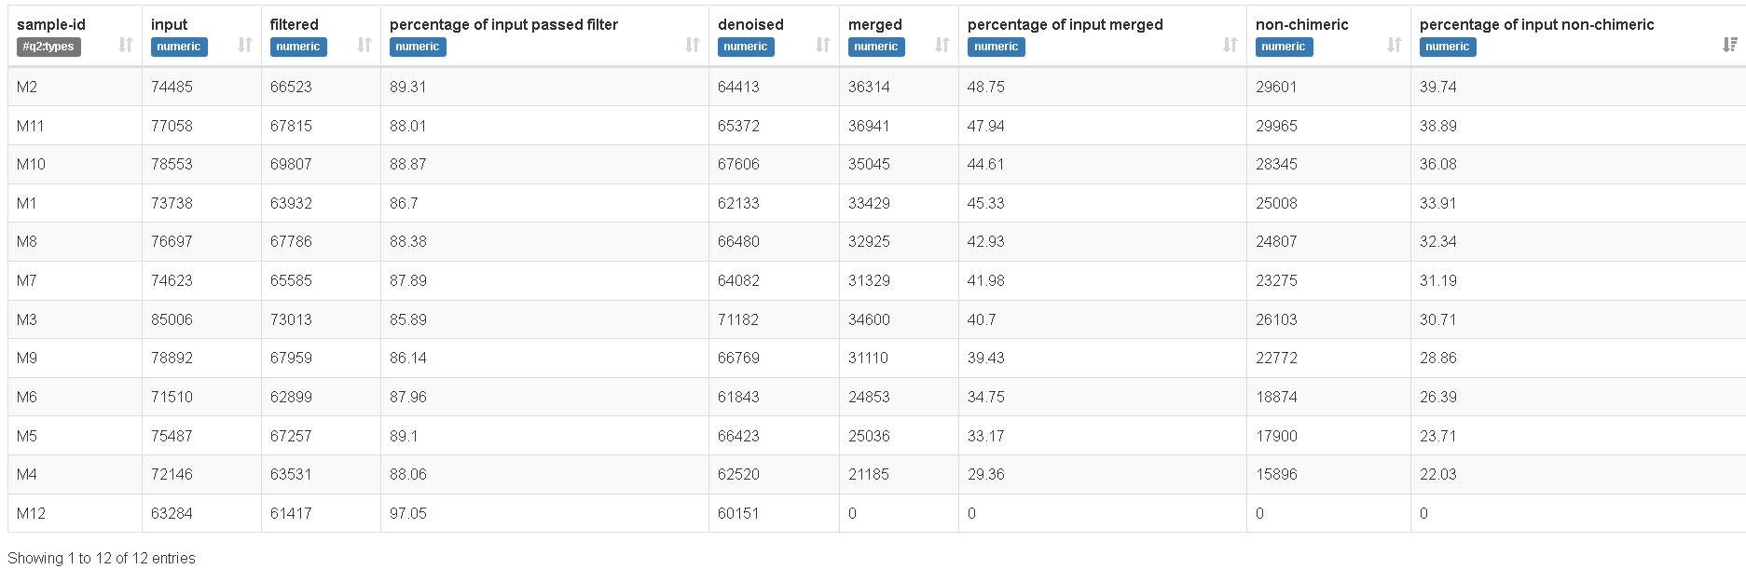
Task: Click the sort icon for input column
Action: (245, 45)
